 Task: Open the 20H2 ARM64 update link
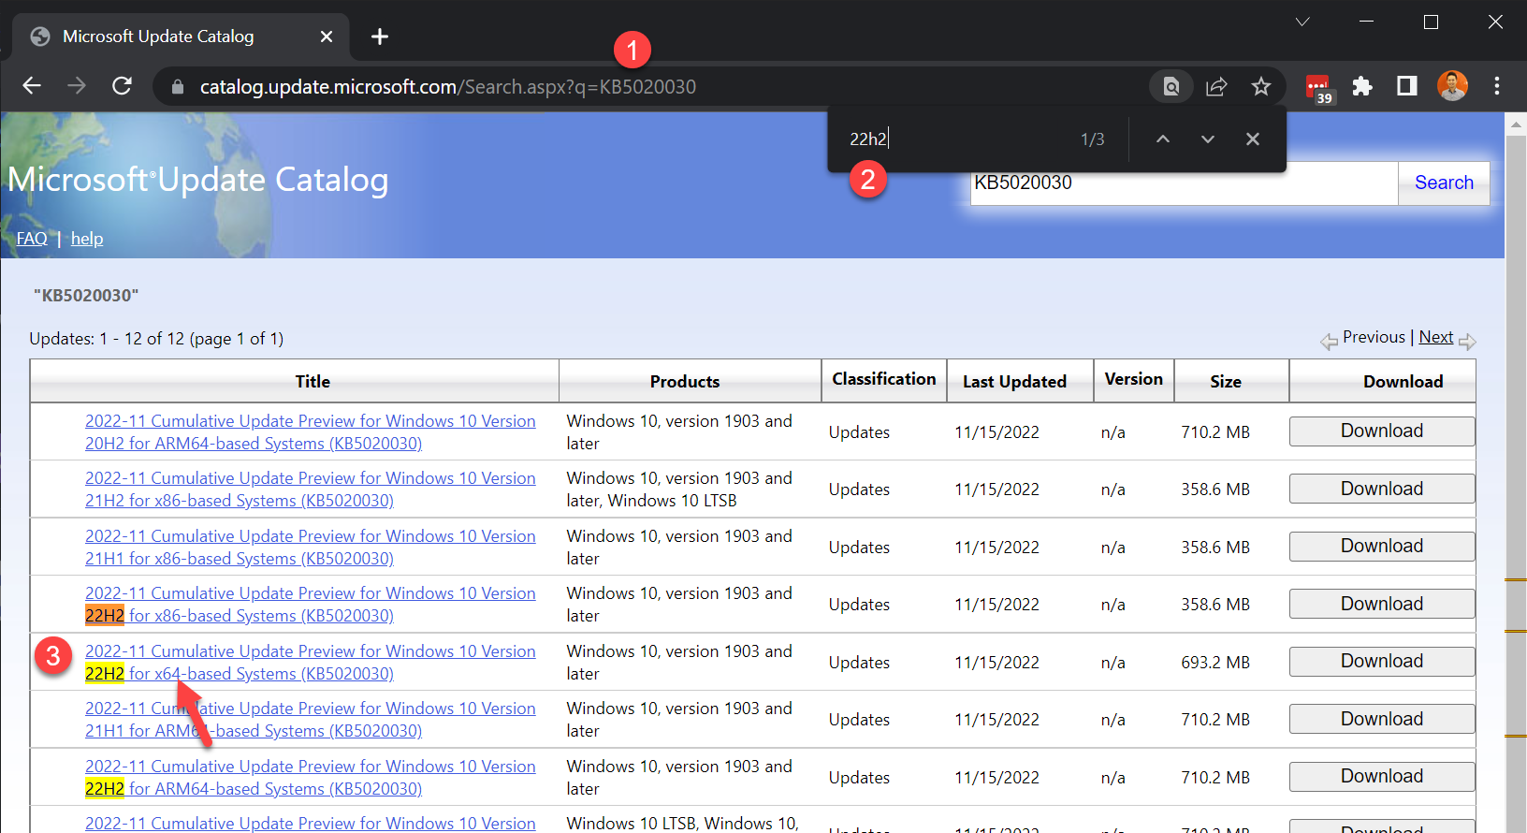coord(311,432)
